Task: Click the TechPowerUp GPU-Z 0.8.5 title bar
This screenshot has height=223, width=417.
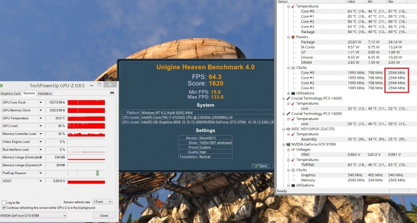Action: (57, 85)
